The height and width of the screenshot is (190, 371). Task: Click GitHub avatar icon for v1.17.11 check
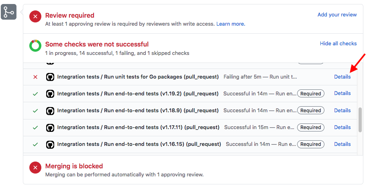click(50, 127)
